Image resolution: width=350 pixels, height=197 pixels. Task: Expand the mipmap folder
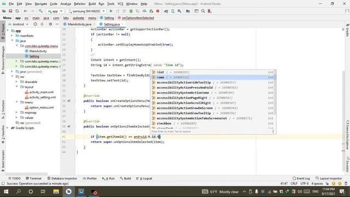click(x=16, y=113)
